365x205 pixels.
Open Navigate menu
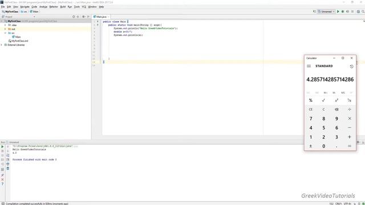tap(25, 7)
